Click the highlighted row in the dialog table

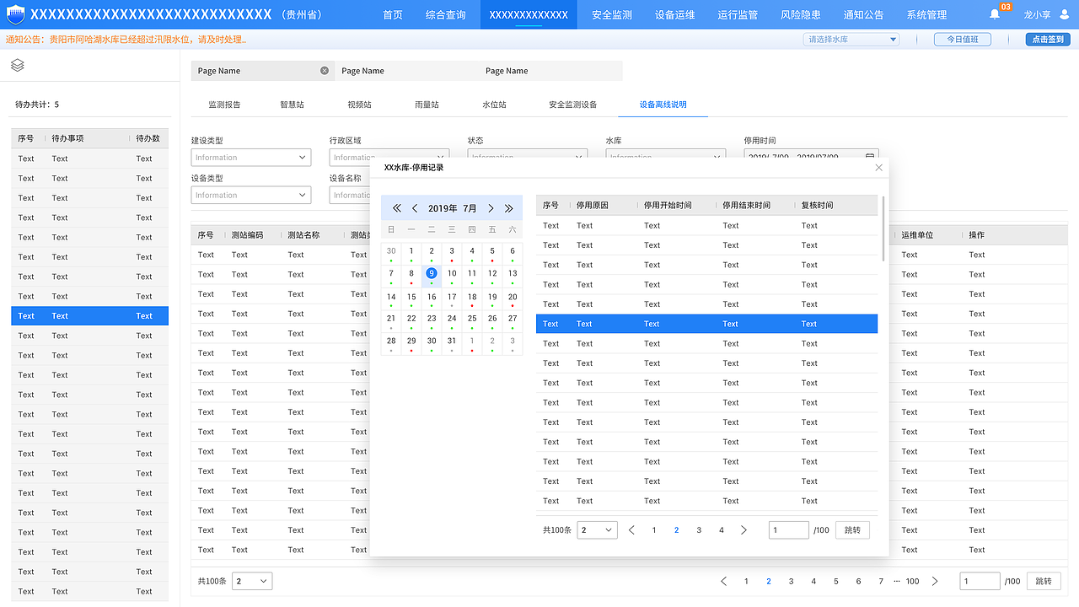pos(706,324)
